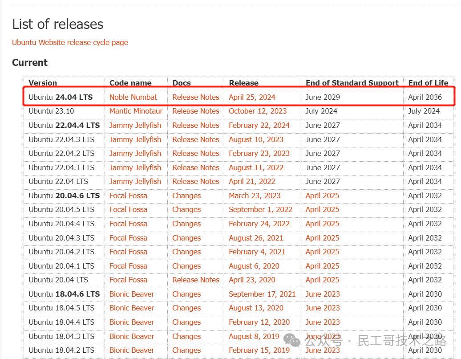This screenshot has width=461, height=359.
Task: Open Focal Fossa link in the 20.04.6 row
Action: point(128,196)
